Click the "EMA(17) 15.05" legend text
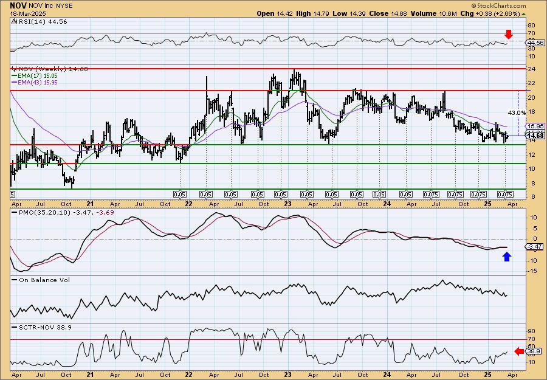The height and width of the screenshot is (380, 547). 37,76
